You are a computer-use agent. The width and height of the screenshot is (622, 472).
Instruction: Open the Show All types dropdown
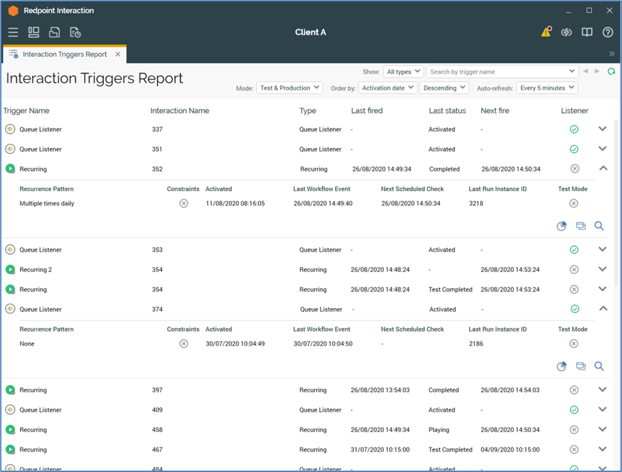click(x=403, y=71)
